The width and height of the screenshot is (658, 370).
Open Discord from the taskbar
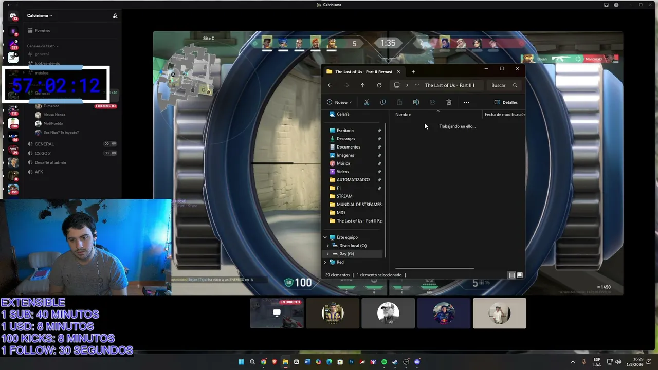click(x=417, y=362)
